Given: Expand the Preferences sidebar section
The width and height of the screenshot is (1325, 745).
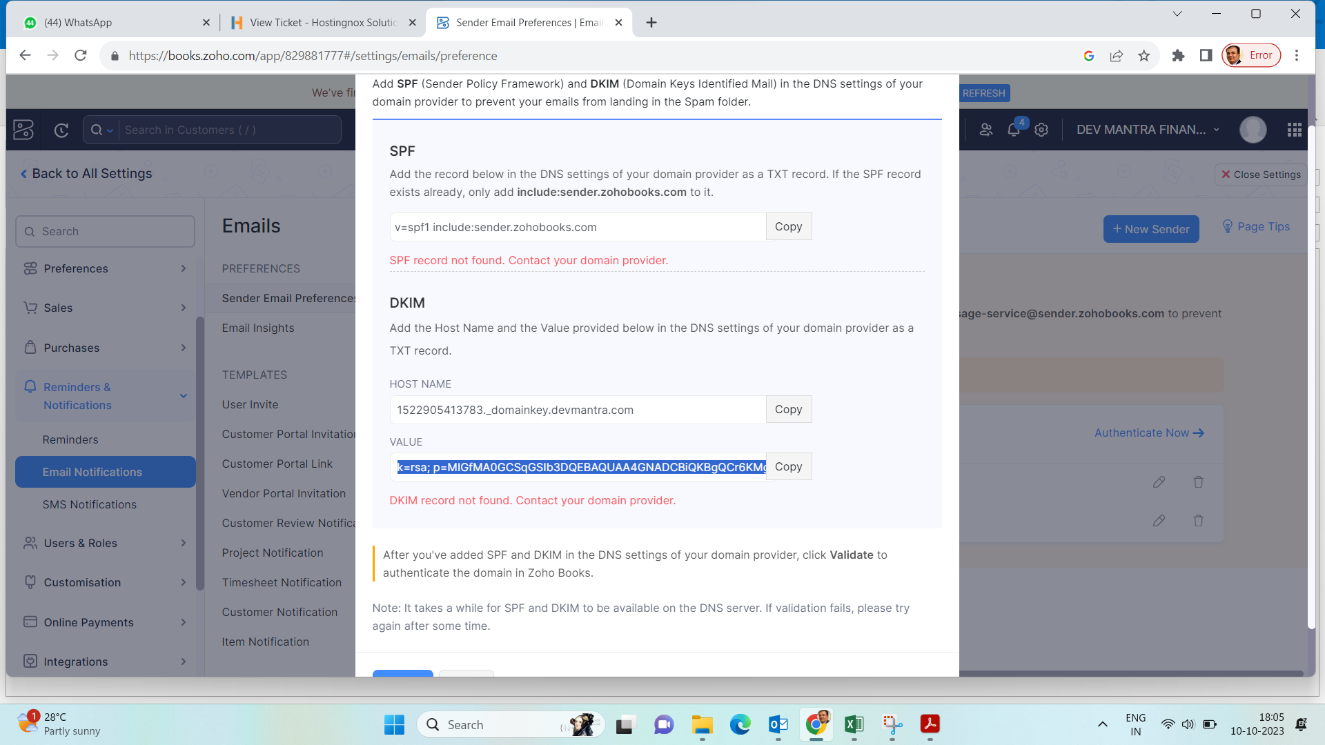Looking at the screenshot, I should point(105,268).
